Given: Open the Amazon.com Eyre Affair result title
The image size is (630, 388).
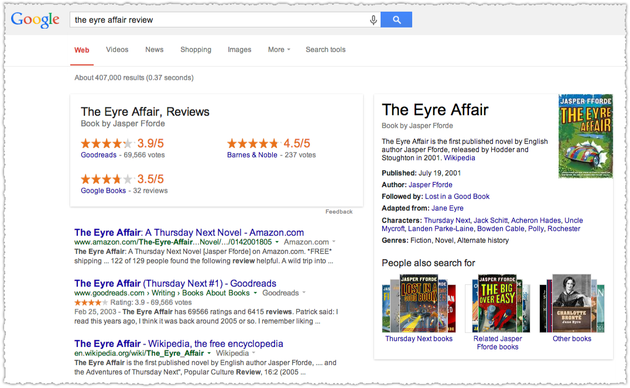Looking at the screenshot, I should pos(189,232).
